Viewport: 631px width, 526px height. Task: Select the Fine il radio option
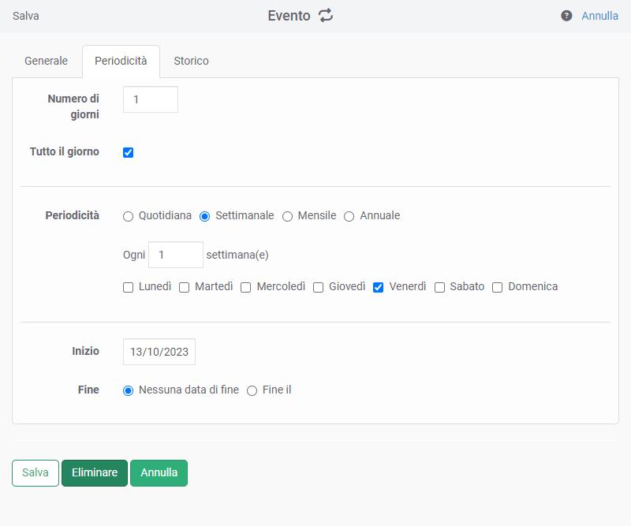click(252, 390)
